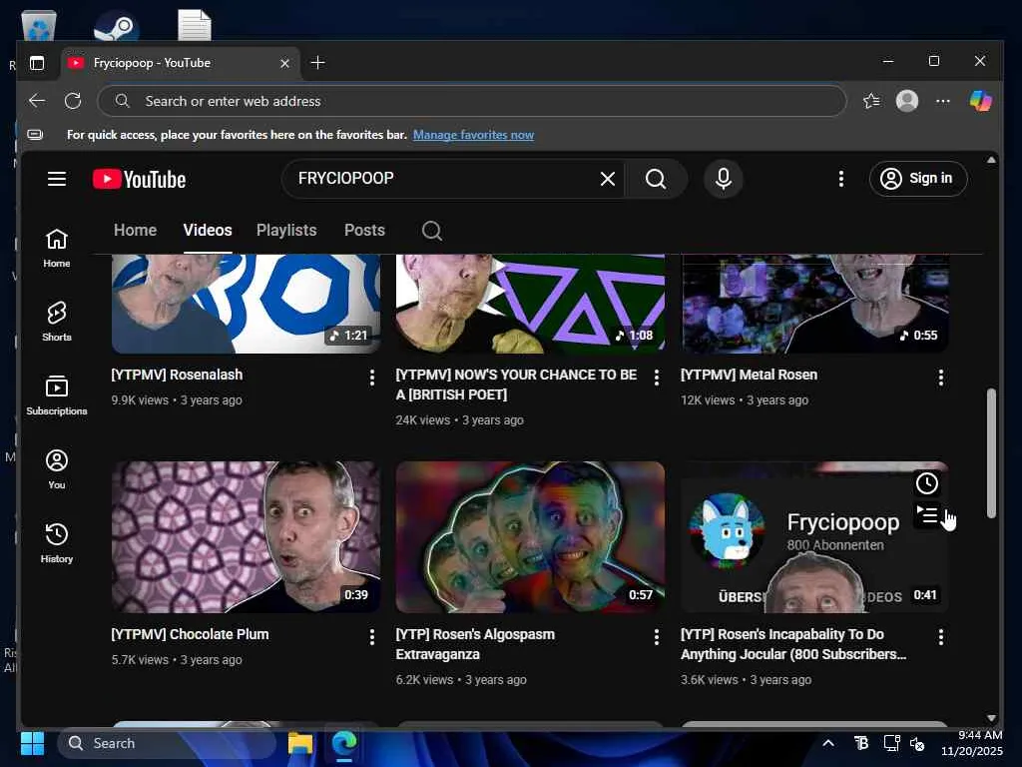Open Rosen's Algospasm Extravaganza thumbnail
The image size is (1022, 767).
pyautogui.click(x=530, y=536)
